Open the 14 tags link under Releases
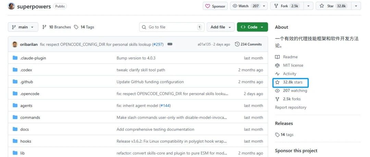This screenshot has height=157, width=370. tap(287, 135)
